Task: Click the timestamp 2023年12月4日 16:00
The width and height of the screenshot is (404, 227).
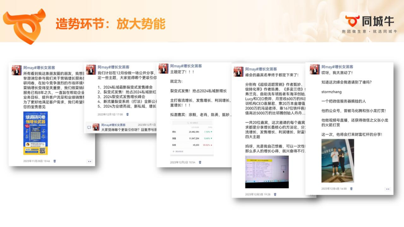Action: (x=334, y=189)
